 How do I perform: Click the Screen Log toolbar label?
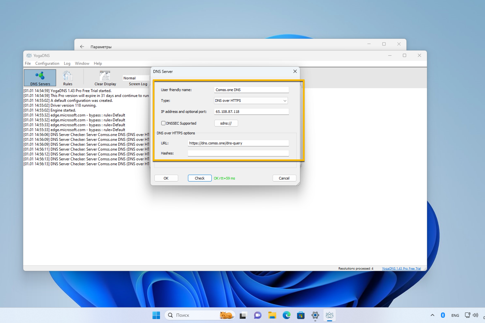(x=138, y=84)
